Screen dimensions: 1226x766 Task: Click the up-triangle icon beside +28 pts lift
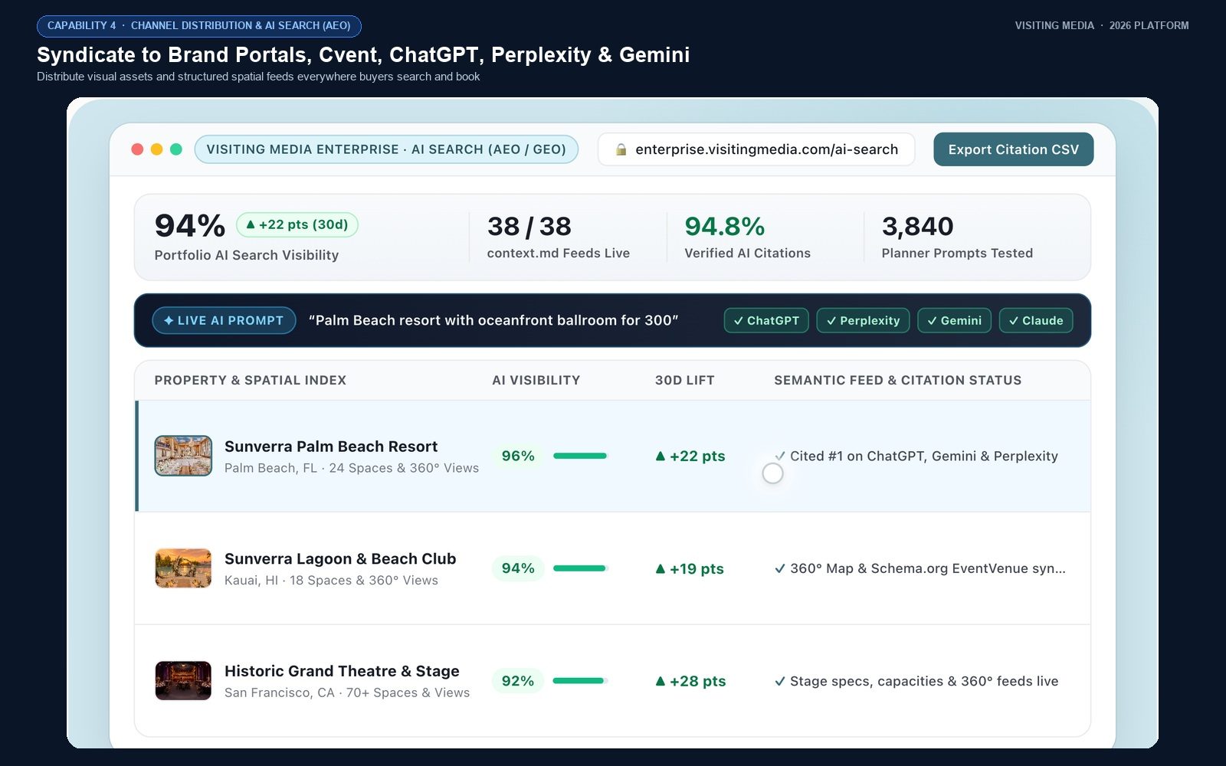coord(661,681)
